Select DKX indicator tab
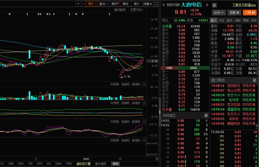Image resolution: width=259 pixels, height=167 pixels. pos(21,164)
